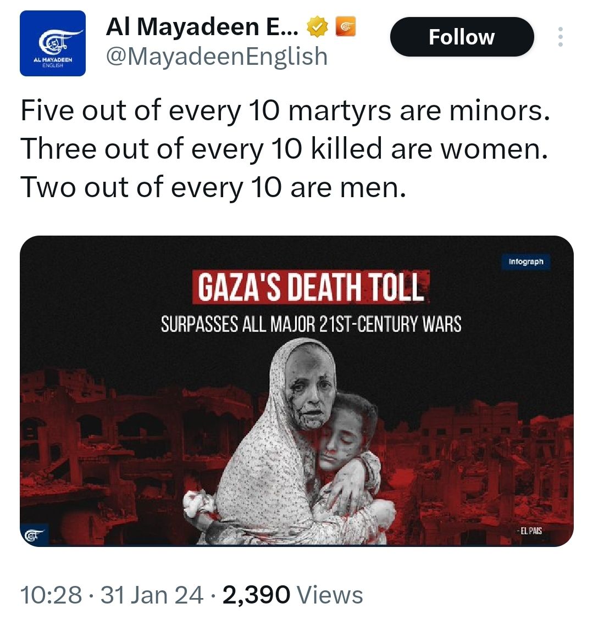Click the 'Five out of every 10' line

click(285, 111)
